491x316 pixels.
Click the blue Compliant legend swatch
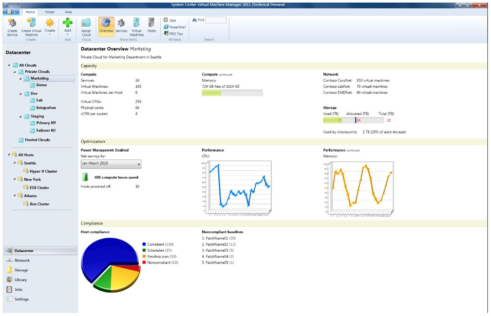pyautogui.click(x=144, y=244)
